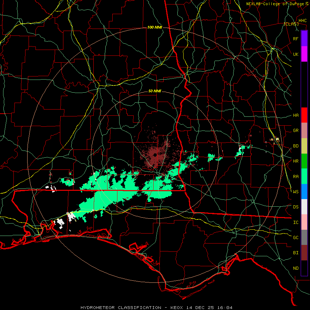Click the ND black legend swatch

point(304,268)
